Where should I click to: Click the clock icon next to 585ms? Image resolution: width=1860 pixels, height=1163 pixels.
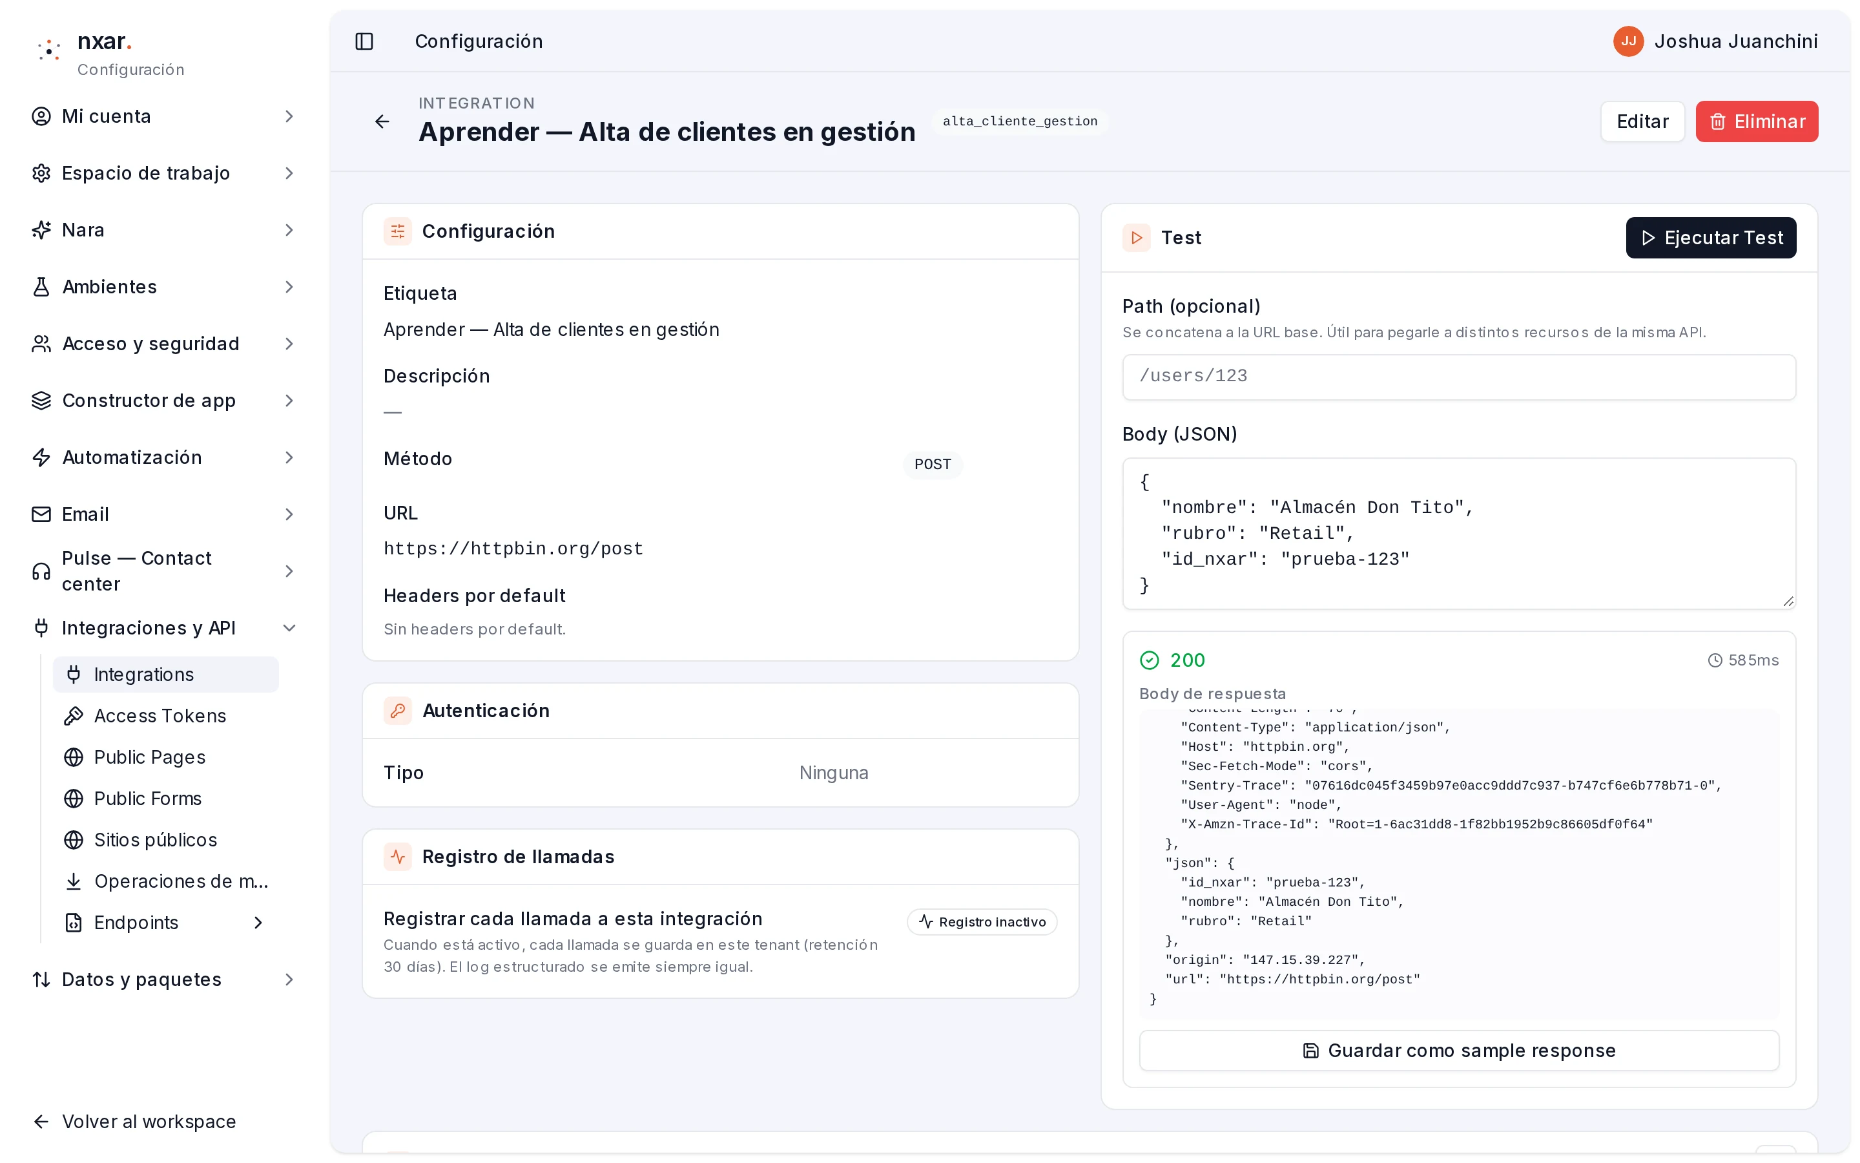[1715, 660]
